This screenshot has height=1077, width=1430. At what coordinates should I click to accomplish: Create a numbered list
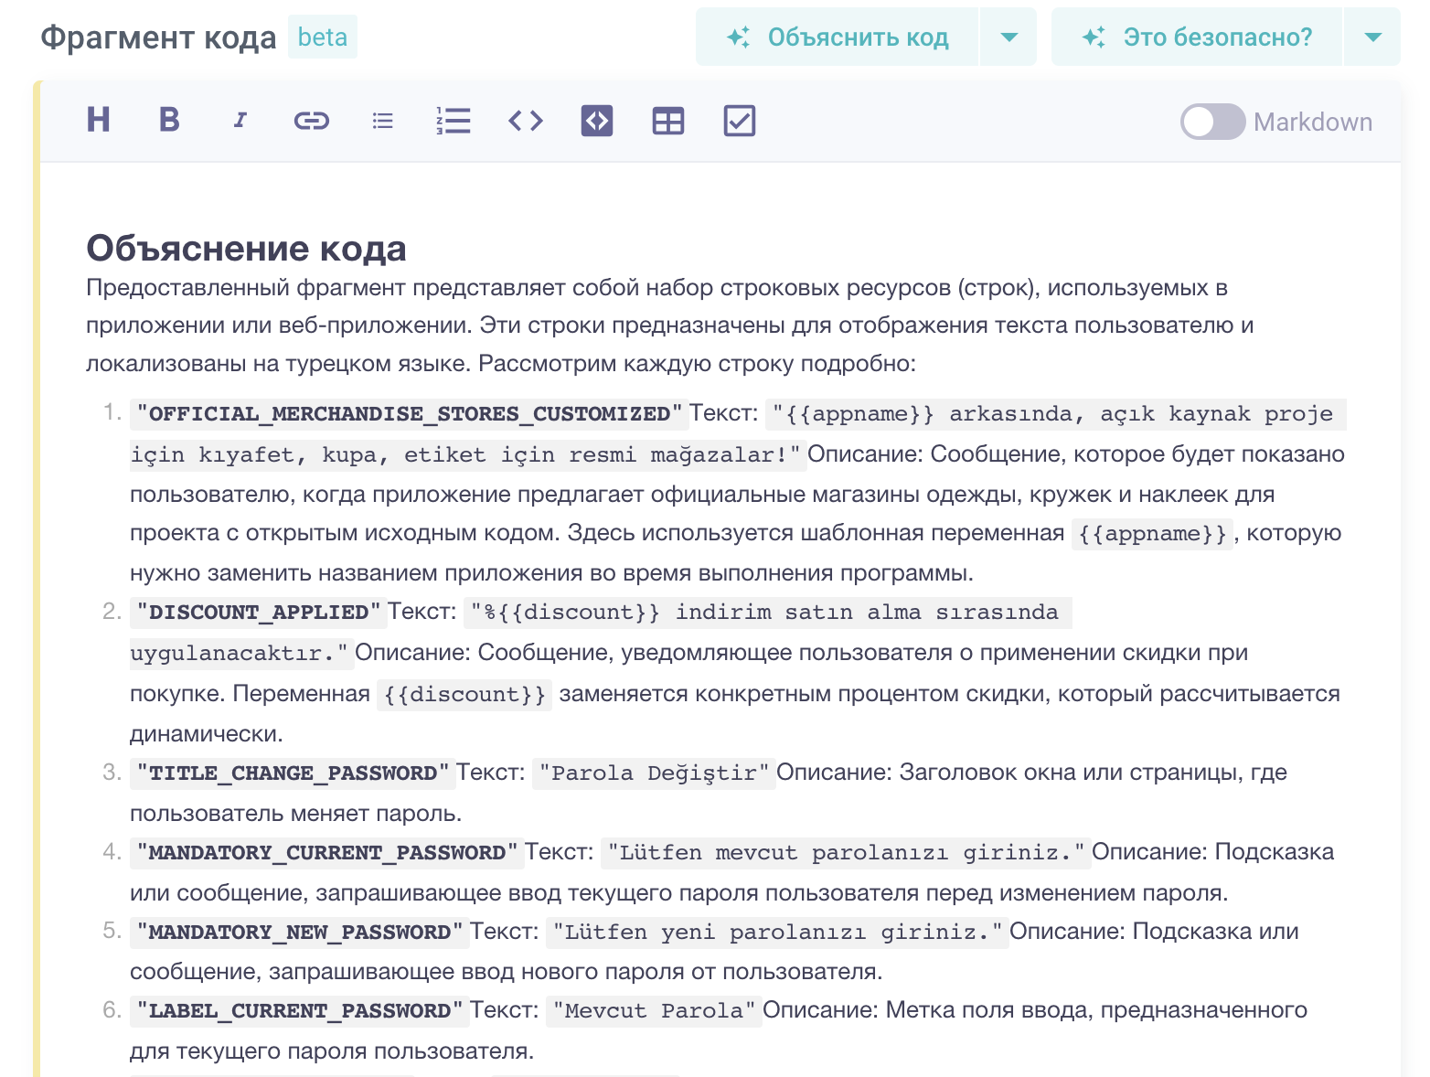tap(454, 121)
